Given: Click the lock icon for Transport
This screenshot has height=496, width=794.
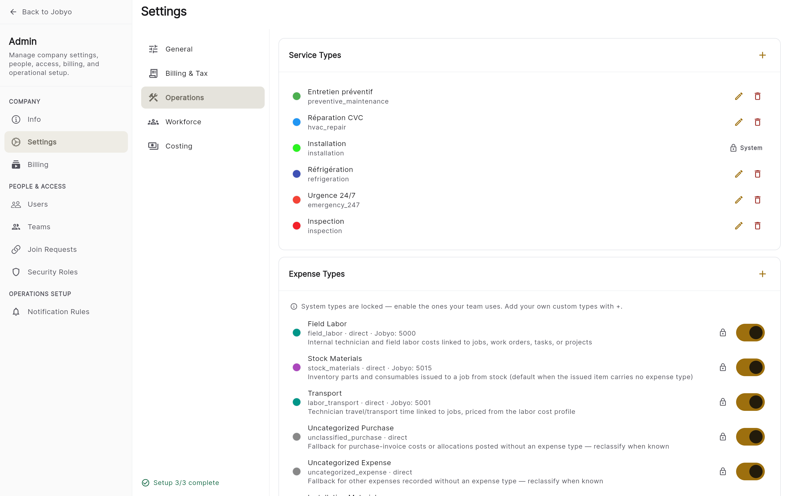Looking at the screenshot, I should tap(723, 402).
